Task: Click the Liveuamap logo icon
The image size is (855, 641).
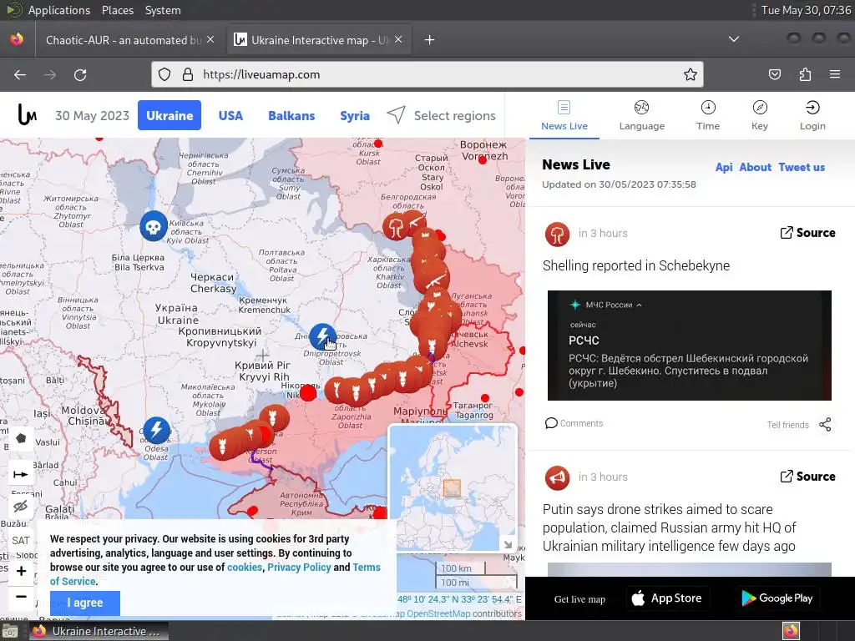Action: 28,114
